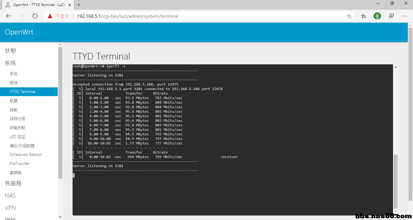This screenshot has height=220, width=413.
Task: Click the not-secure warning icon
Action: pyautogui.click(x=50, y=16)
